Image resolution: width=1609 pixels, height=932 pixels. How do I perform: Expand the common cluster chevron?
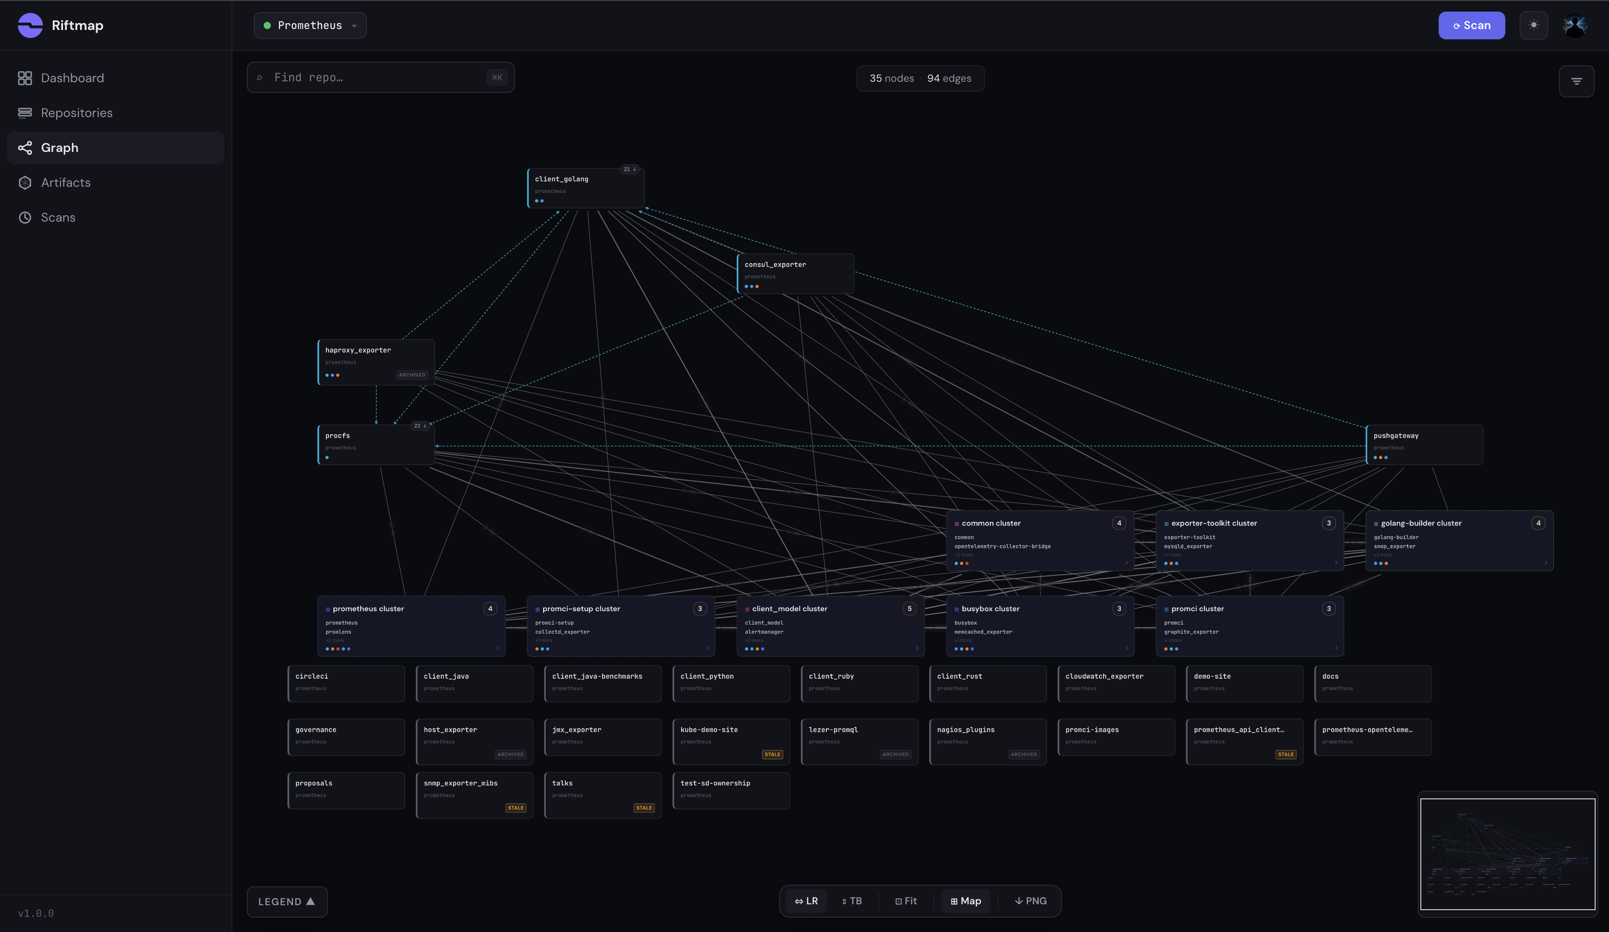(1126, 563)
